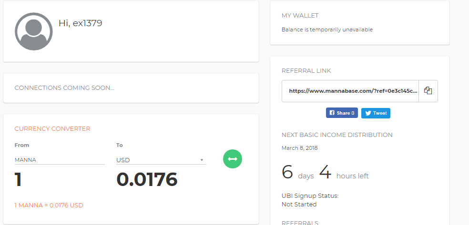This screenshot has width=469, height=225.
Task: Click the 1 MANNA = 0.0176 USD rate text
Action: pos(49,205)
